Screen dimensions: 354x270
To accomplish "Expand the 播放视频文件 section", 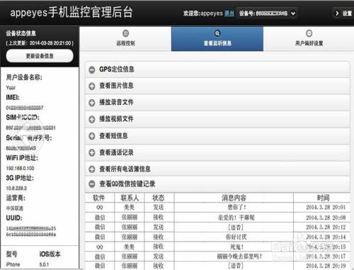I will click(217, 119).
